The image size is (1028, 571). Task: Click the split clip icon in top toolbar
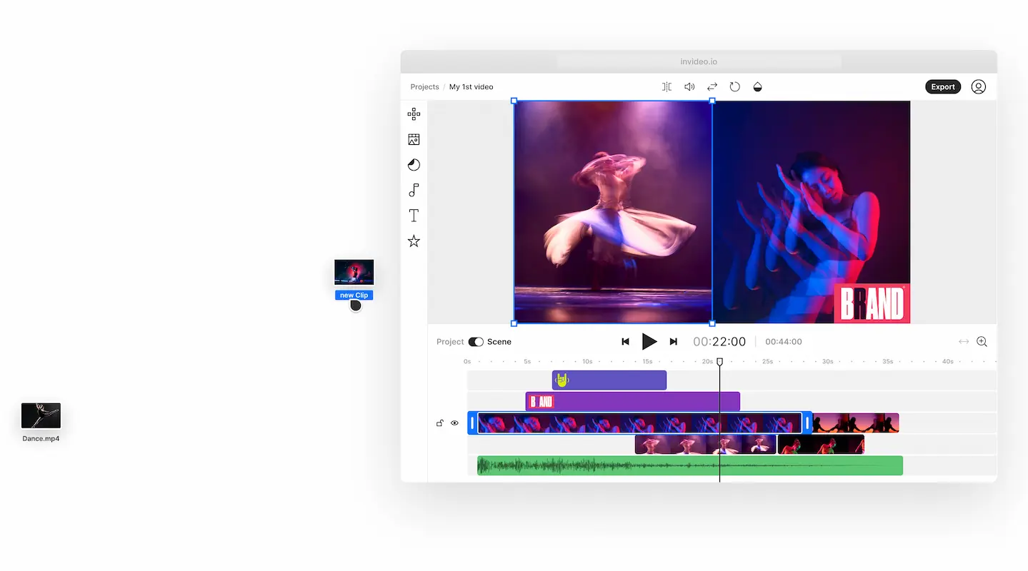point(667,87)
